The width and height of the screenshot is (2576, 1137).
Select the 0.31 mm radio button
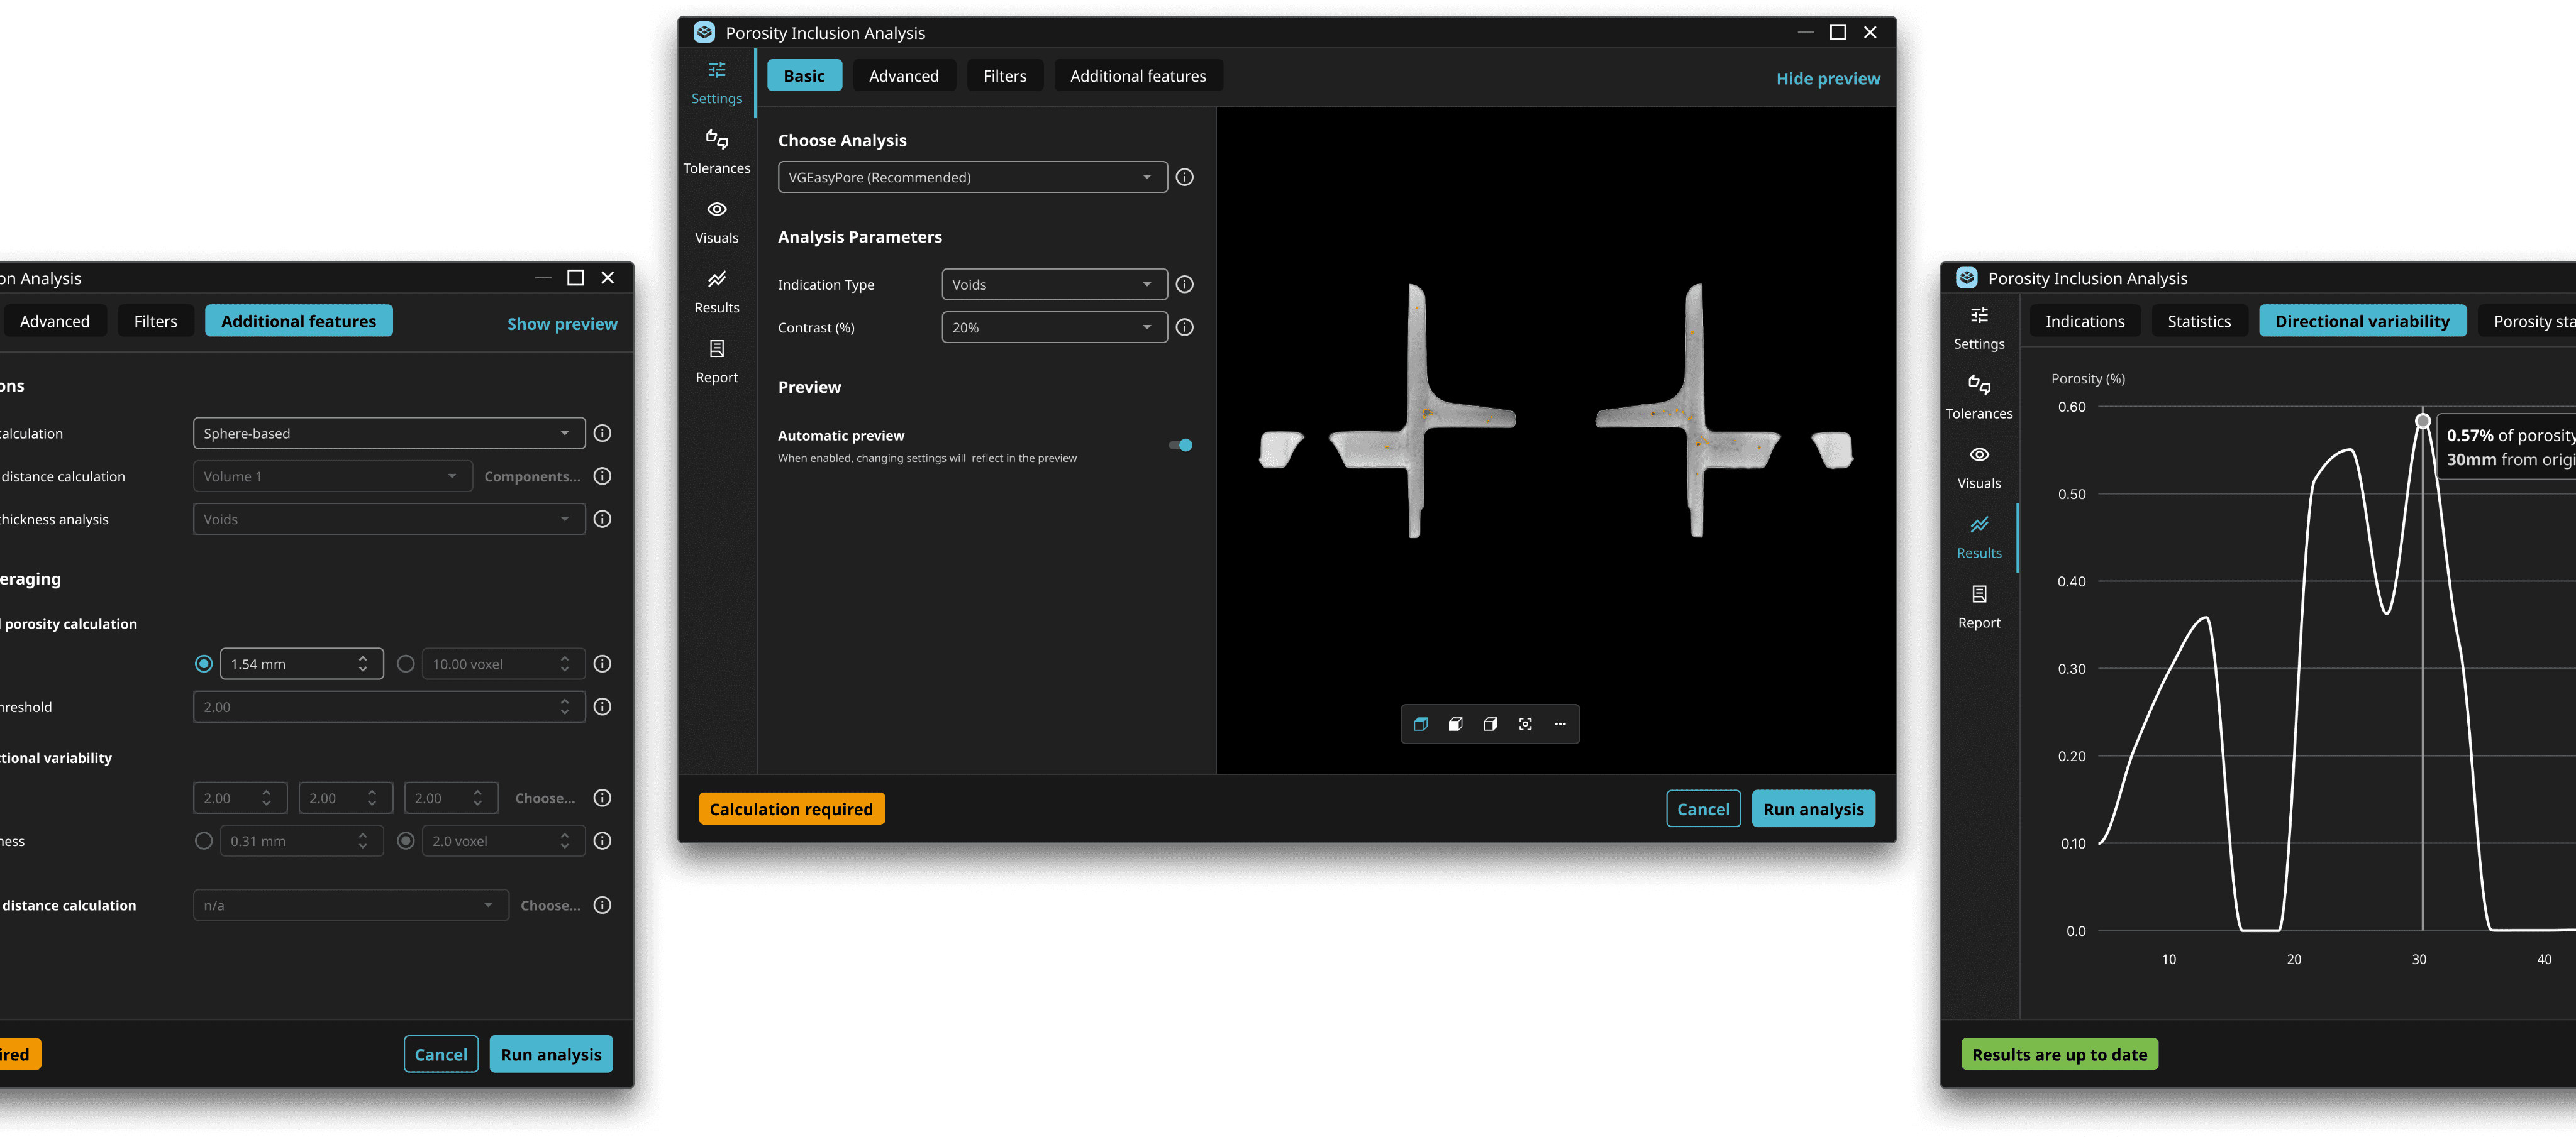[204, 841]
